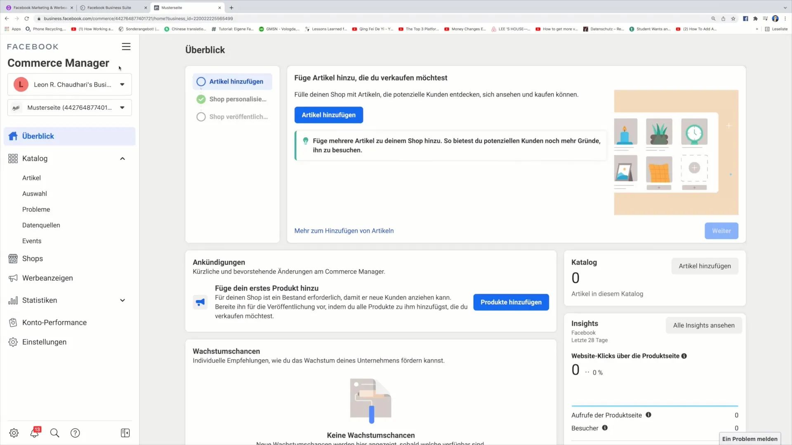Open the Money Changes E... bookmark
This screenshot has height=445, width=792.
465,29
